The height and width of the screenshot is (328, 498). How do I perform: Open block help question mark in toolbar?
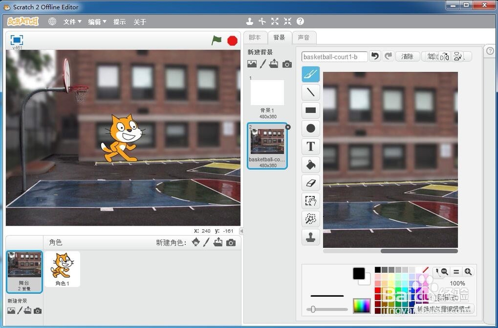coord(300,21)
